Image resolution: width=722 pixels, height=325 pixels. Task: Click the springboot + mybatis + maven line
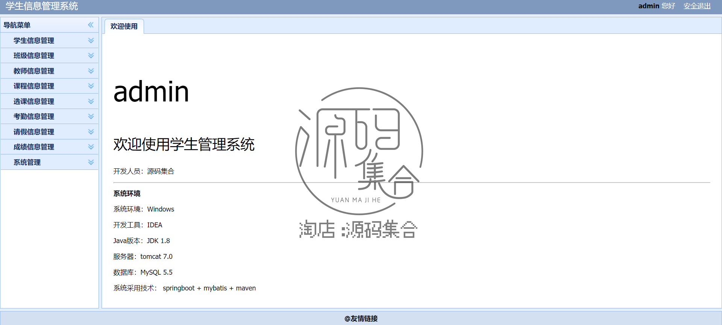(x=185, y=288)
